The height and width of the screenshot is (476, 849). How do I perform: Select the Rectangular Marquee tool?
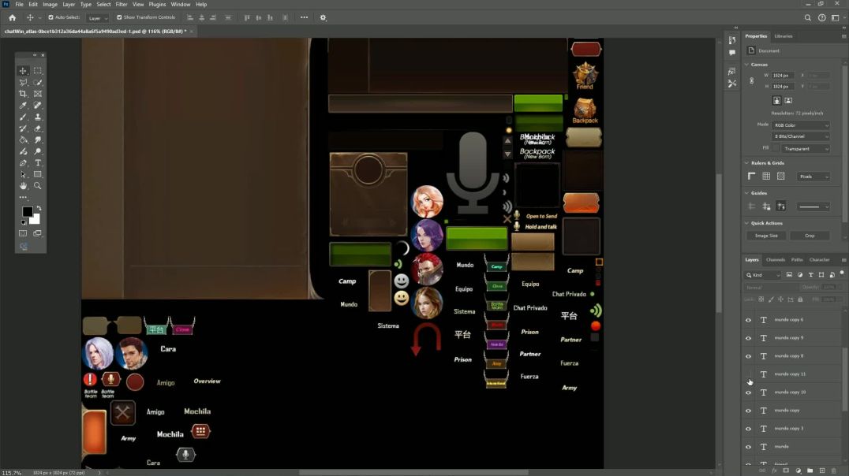[38, 71]
